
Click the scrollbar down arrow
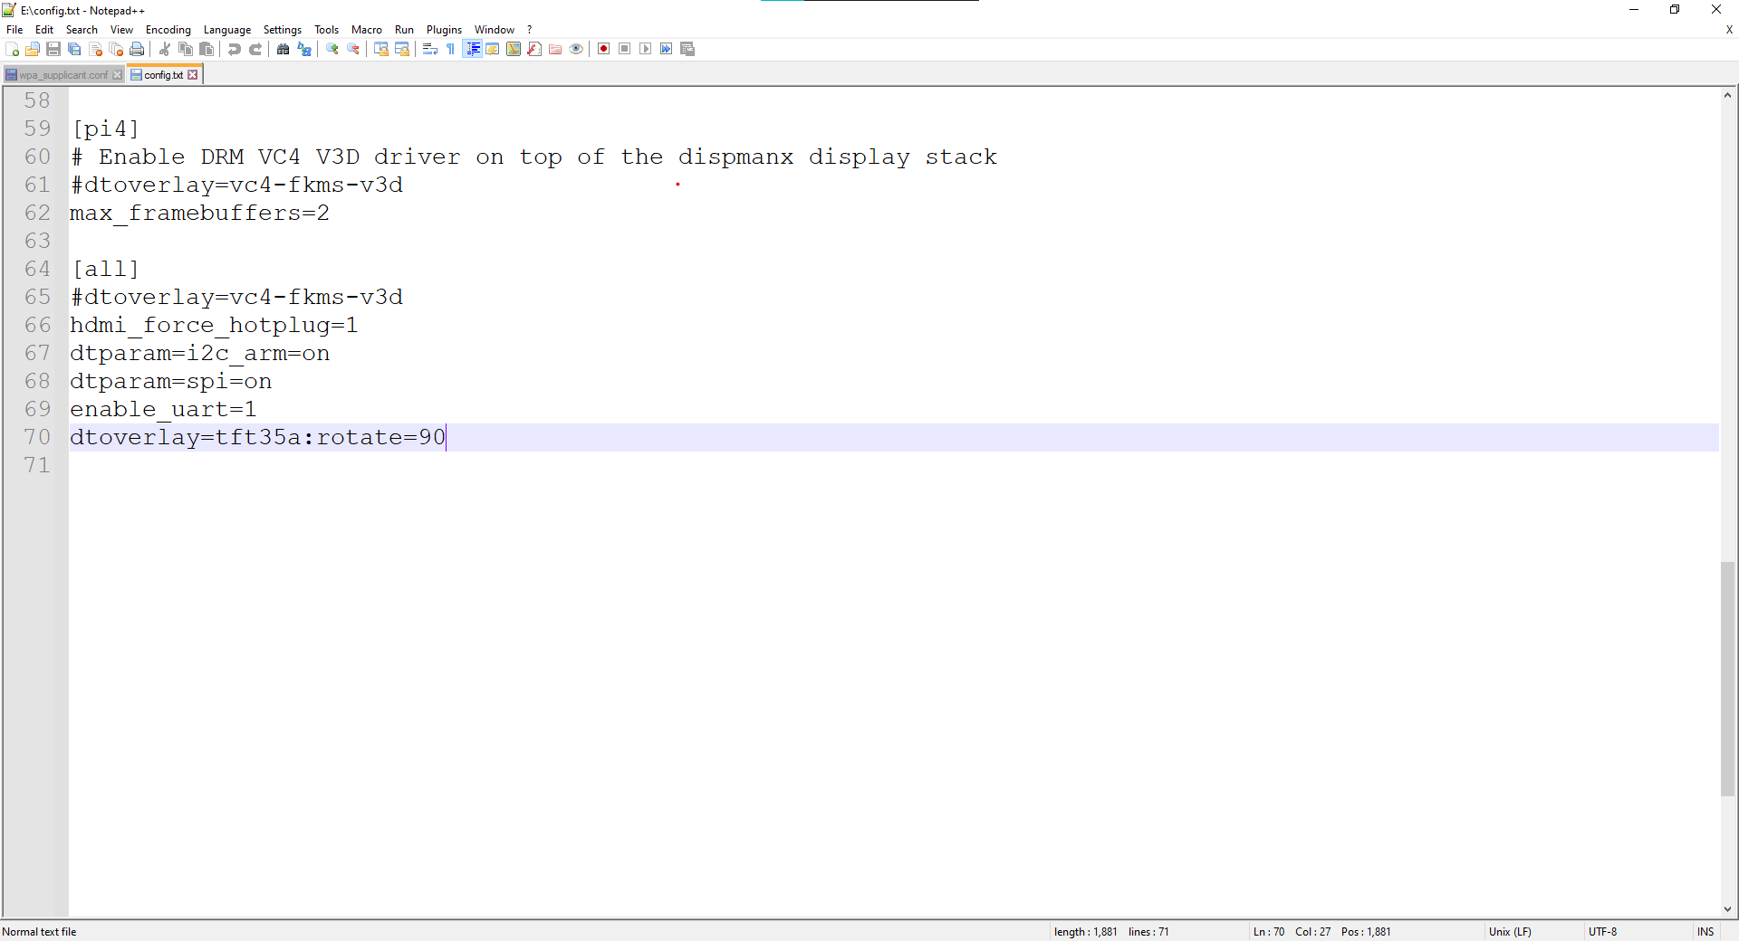click(1727, 909)
